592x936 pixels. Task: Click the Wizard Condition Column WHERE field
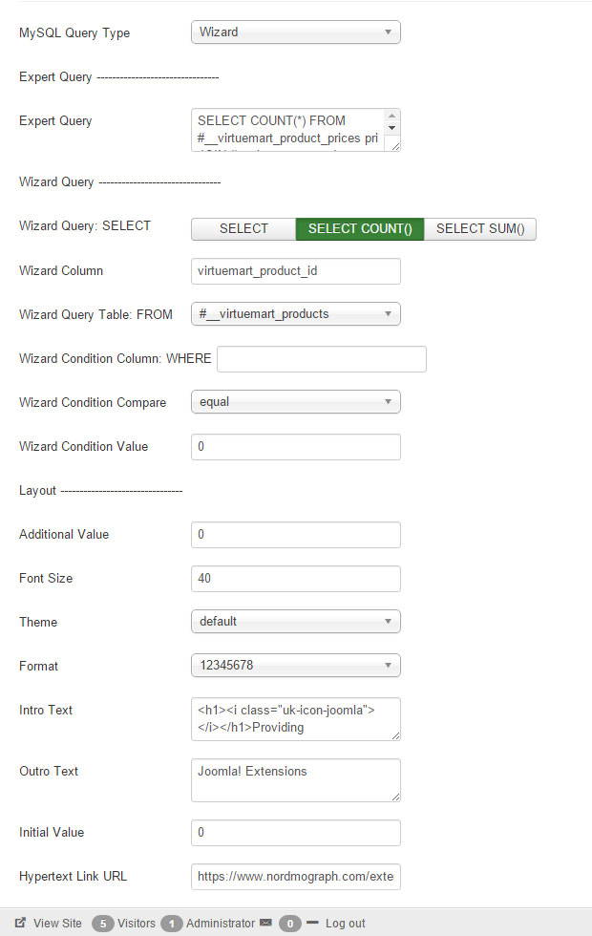point(322,359)
